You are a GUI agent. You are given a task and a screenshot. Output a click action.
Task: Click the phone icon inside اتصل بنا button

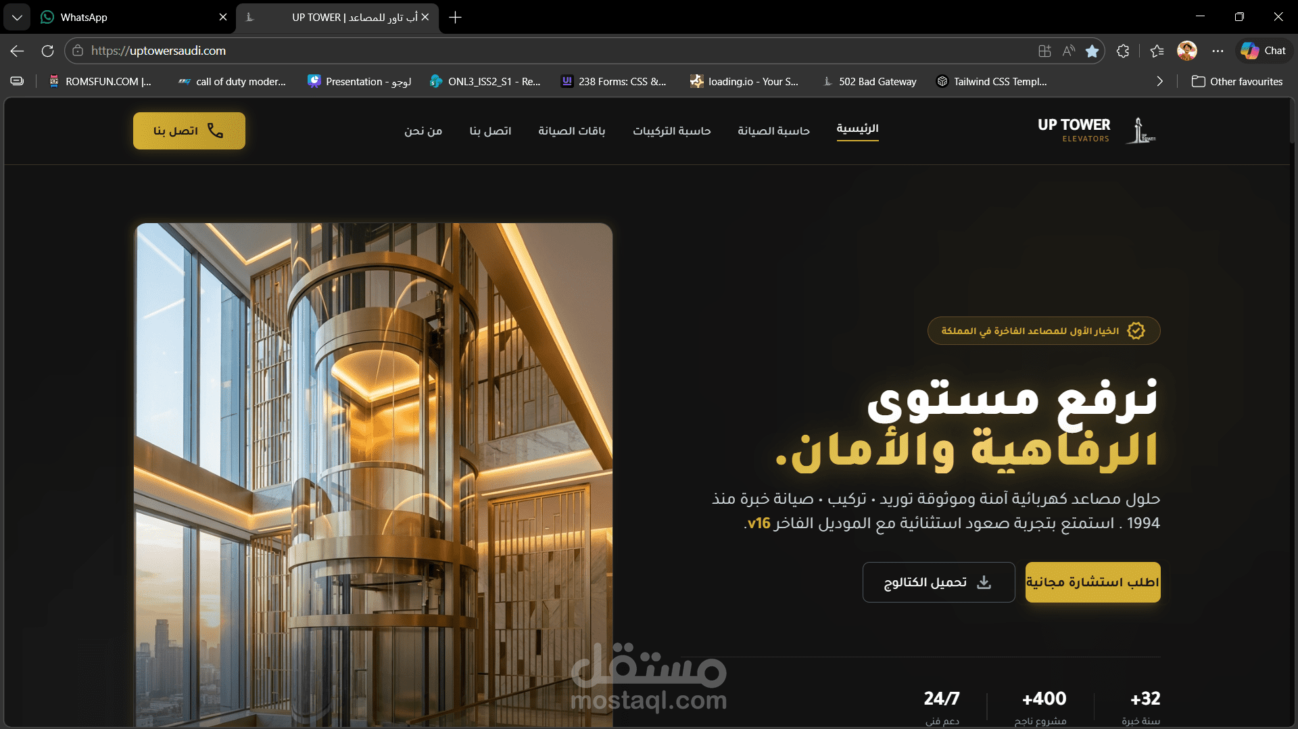[x=216, y=131]
